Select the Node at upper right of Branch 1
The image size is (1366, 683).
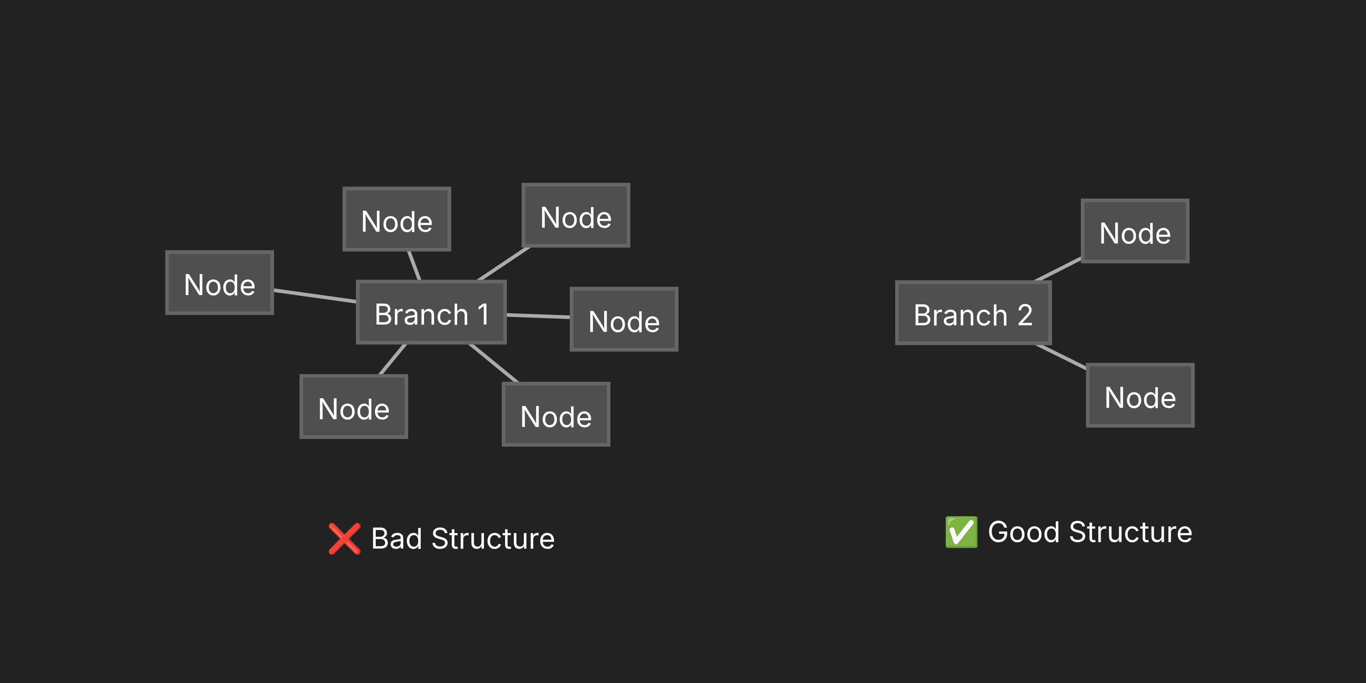click(x=576, y=216)
